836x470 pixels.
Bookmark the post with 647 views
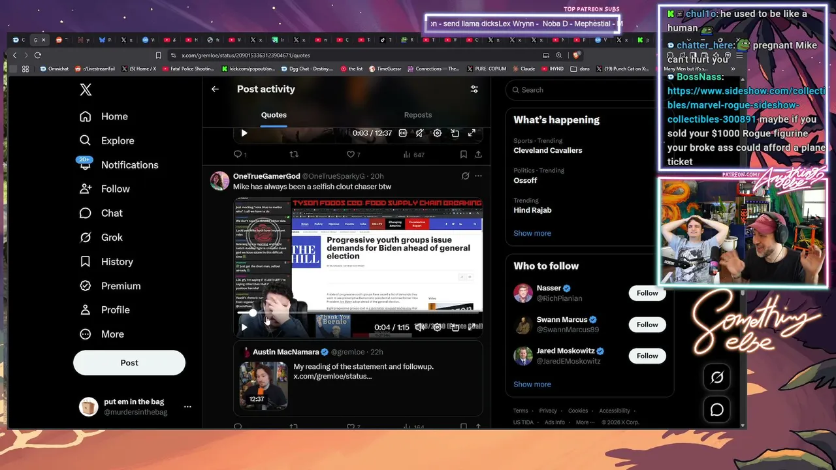(463, 155)
